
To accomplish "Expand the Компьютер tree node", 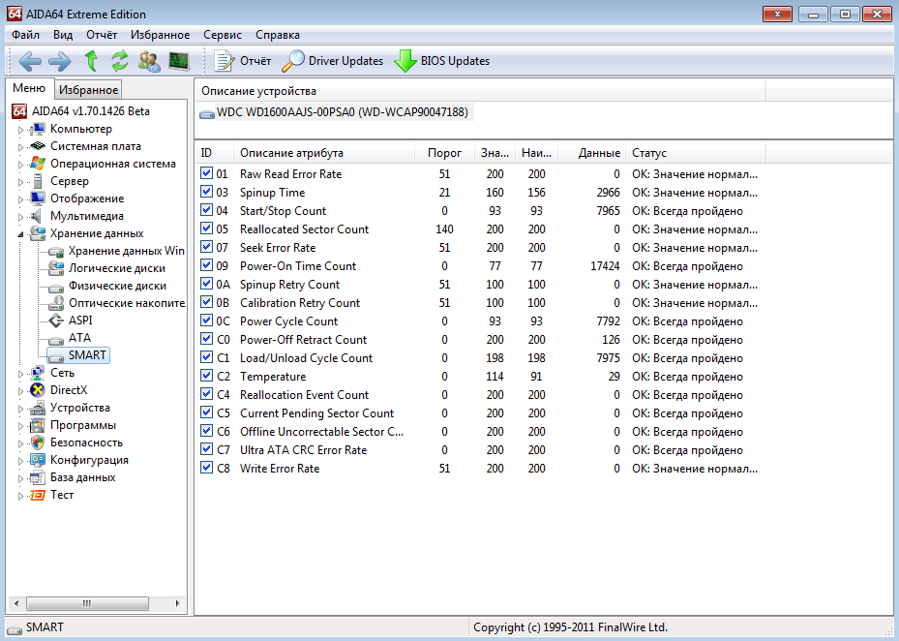I will [x=20, y=130].
